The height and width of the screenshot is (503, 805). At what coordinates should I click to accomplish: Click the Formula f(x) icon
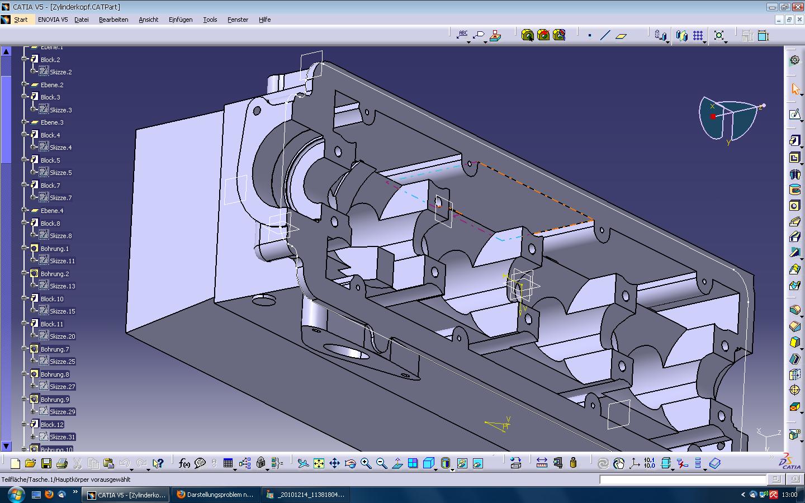point(184,463)
